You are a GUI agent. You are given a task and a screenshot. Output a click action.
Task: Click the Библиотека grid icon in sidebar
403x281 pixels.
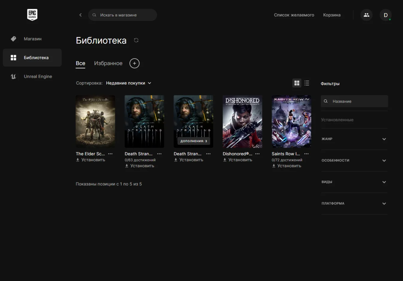pos(13,58)
